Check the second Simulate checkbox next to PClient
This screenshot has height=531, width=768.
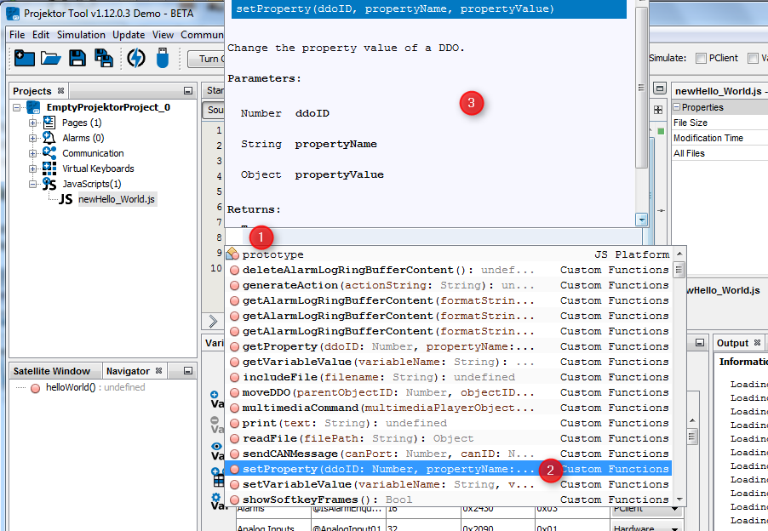pyautogui.click(x=753, y=57)
